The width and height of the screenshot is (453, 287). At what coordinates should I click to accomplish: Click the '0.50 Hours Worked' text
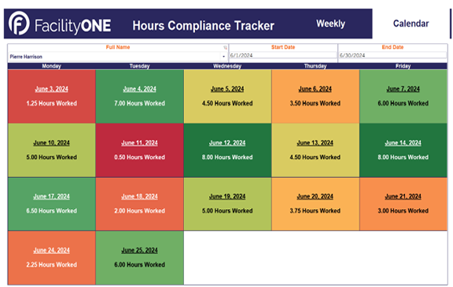coord(139,157)
